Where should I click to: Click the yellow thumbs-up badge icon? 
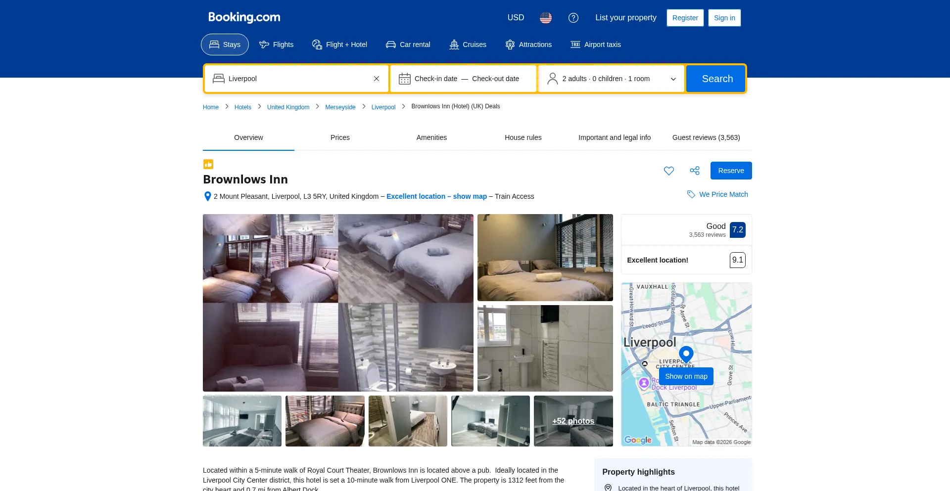point(208,164)
